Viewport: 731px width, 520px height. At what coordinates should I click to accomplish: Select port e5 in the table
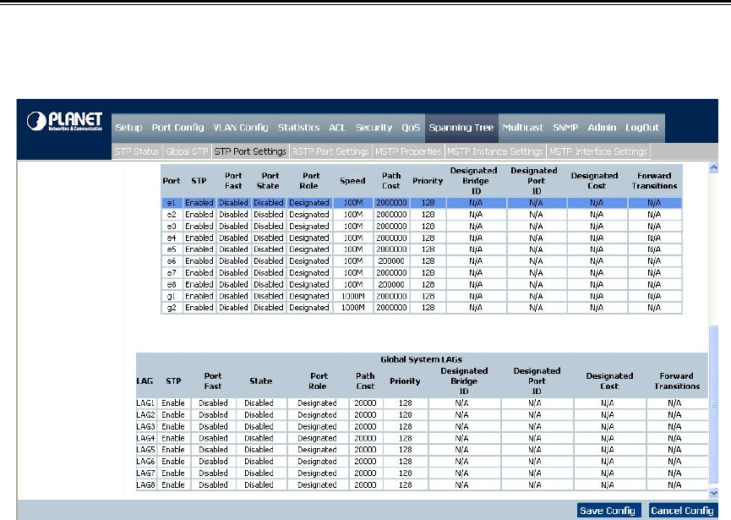(172, 249)
